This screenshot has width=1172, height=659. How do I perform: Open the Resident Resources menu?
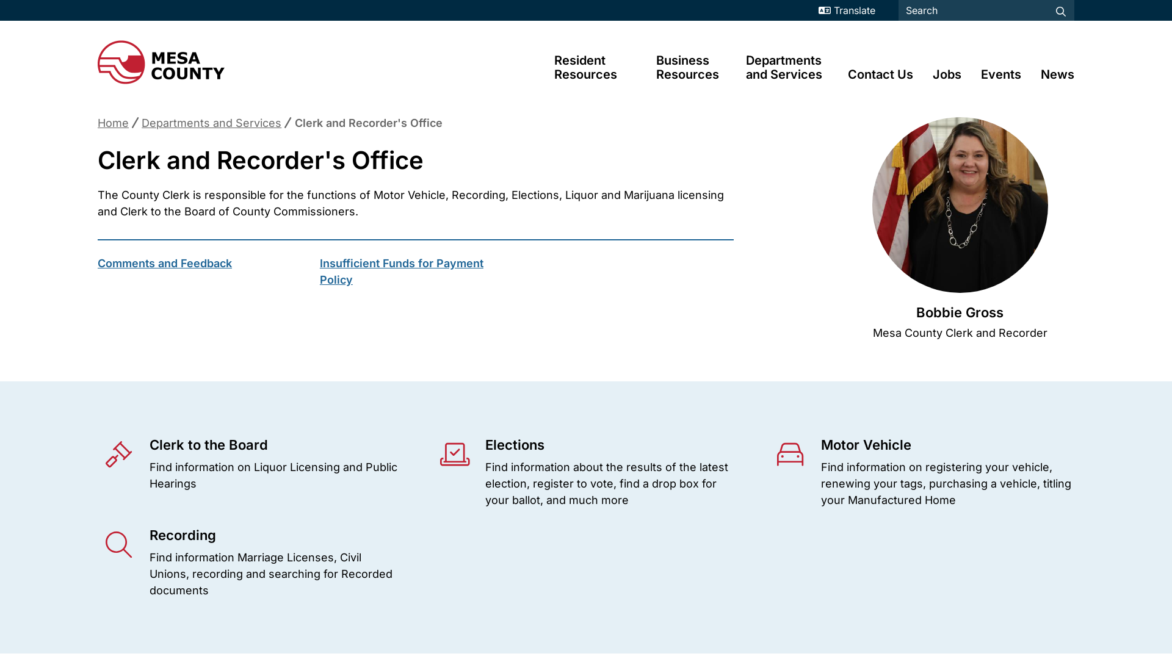click(585, 67)
